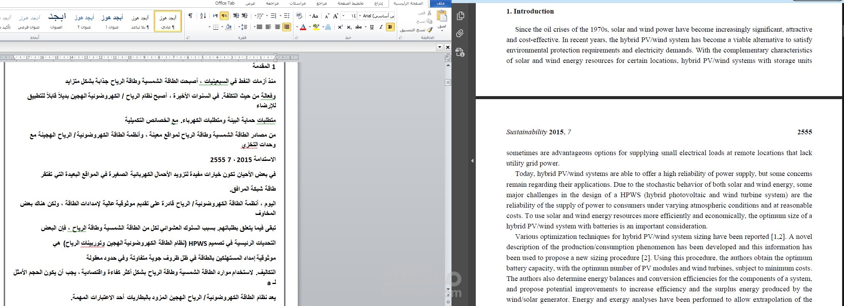Apply Subscript formatting

349,27
